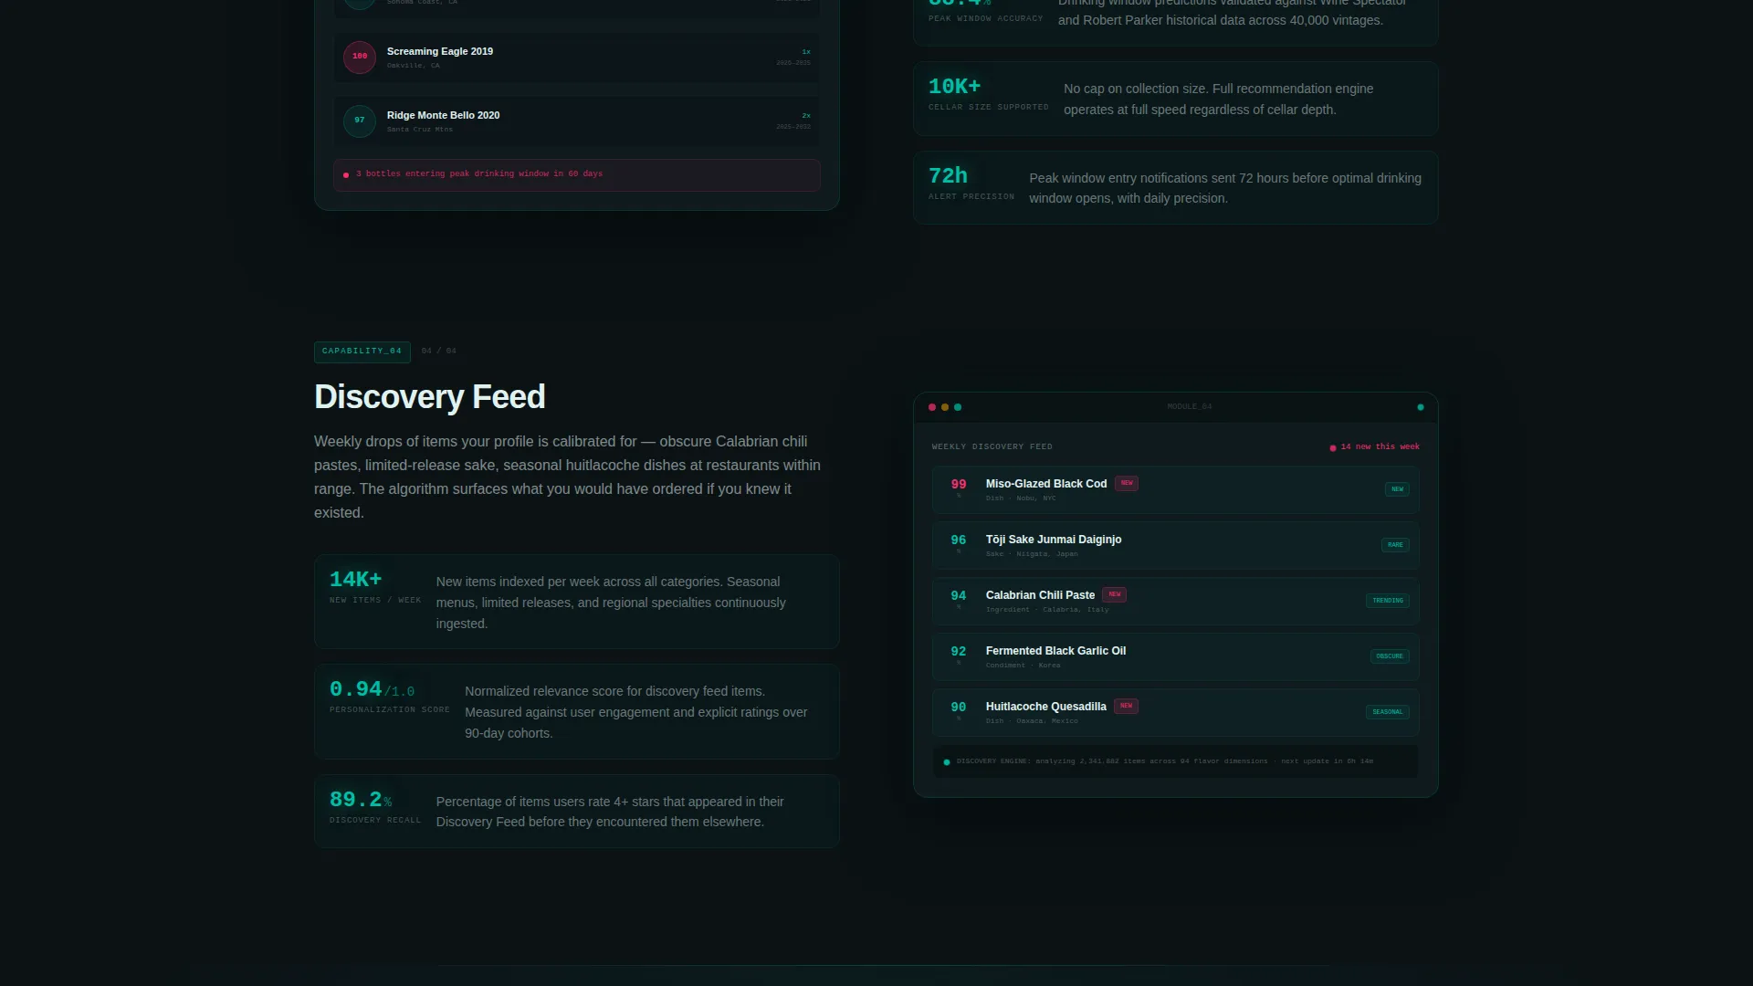Click the 72h alert precision stat
1753x986 pixels.
tap(1176, 188)
